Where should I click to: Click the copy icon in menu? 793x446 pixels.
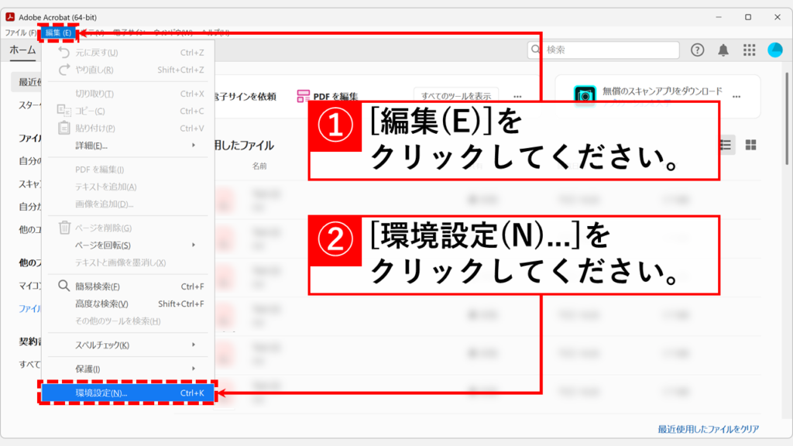coord(64,110)
